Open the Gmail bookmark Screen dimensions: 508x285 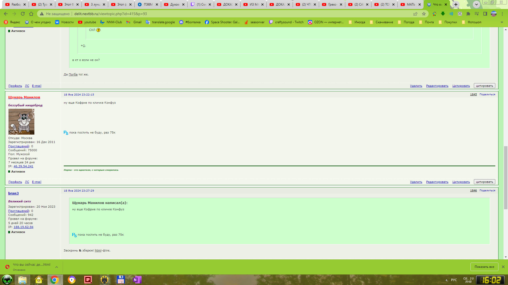[134, 22]
